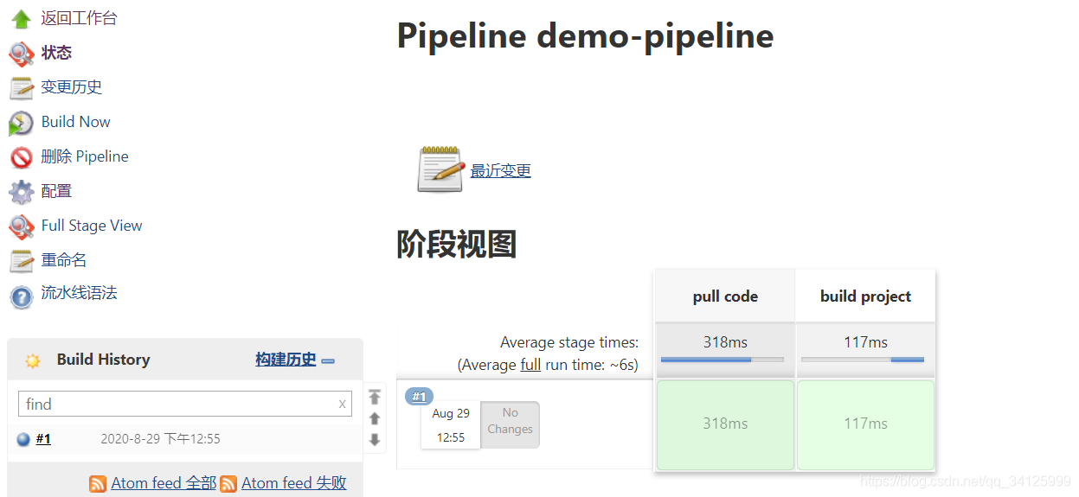The image size is (1079, 497).
Task: Click the pull code average time progress bar
Action: coord(722,359)
